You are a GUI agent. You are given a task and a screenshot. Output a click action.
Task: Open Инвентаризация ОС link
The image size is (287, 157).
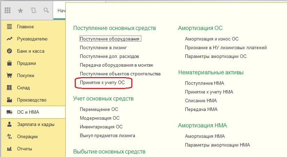coord(101,127)
